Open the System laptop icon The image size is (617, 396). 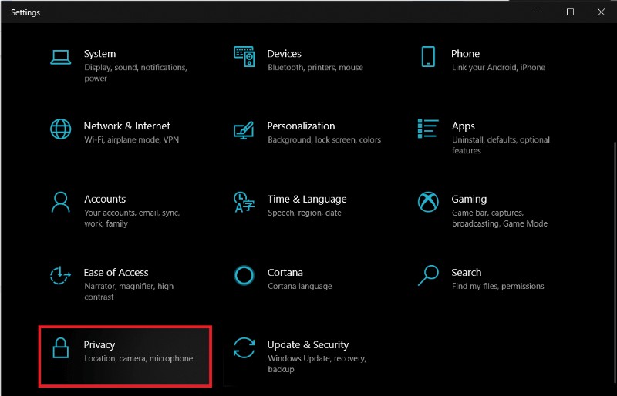point(61,57)
